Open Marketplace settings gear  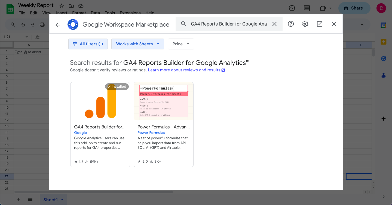[305, 24]
